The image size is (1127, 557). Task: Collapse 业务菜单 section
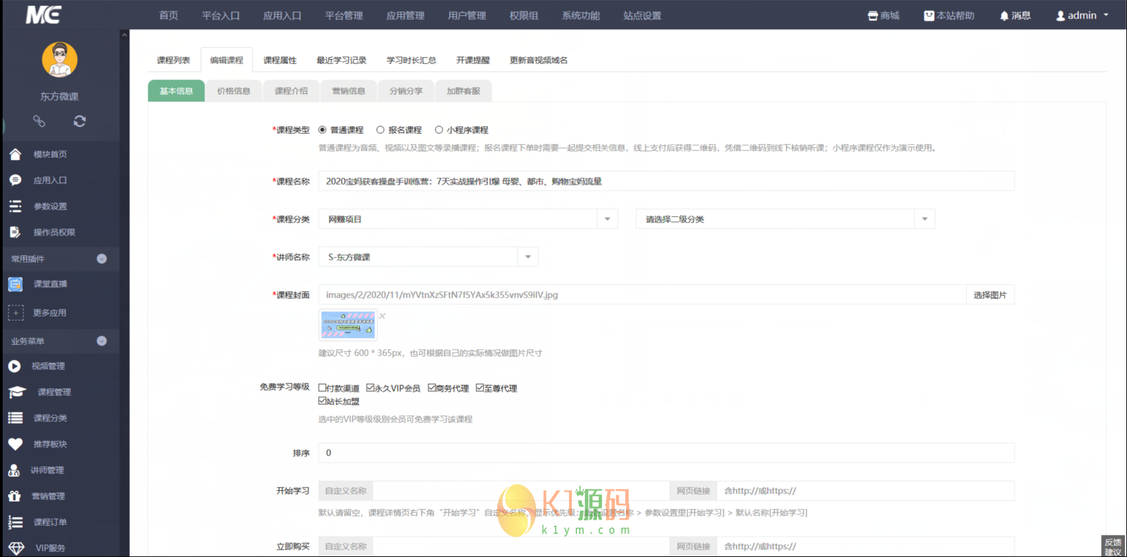point(102,341)
